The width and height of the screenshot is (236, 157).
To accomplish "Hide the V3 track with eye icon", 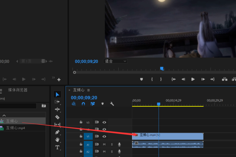I will (104, 122).
